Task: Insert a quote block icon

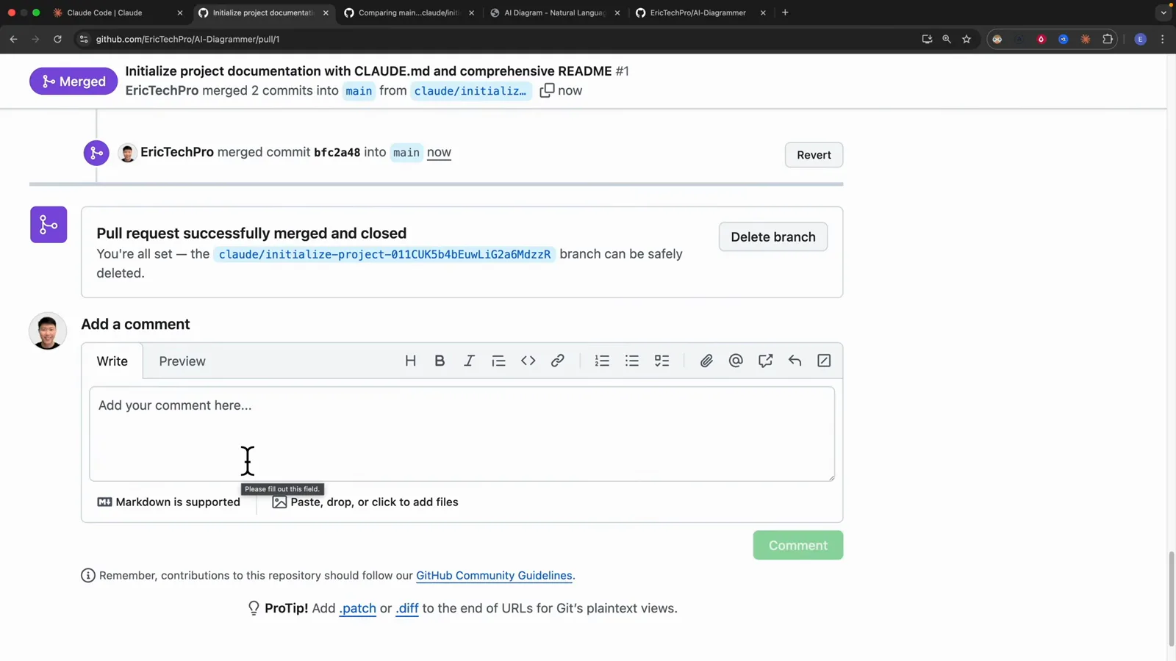Action: 498,361
